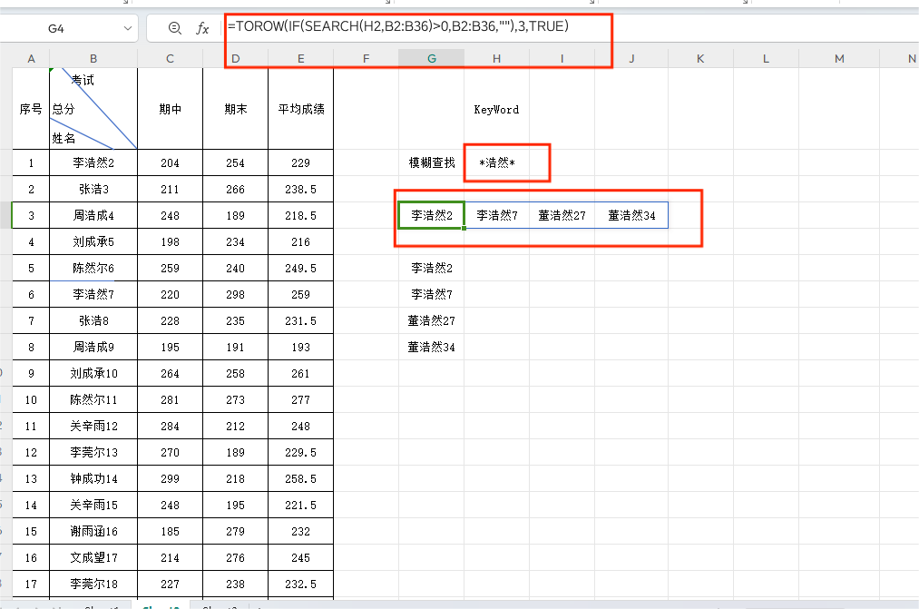Viewport: 919px width, 609px height.
Task: Click the cell with name 谢雨涵16
Action: 93,532
